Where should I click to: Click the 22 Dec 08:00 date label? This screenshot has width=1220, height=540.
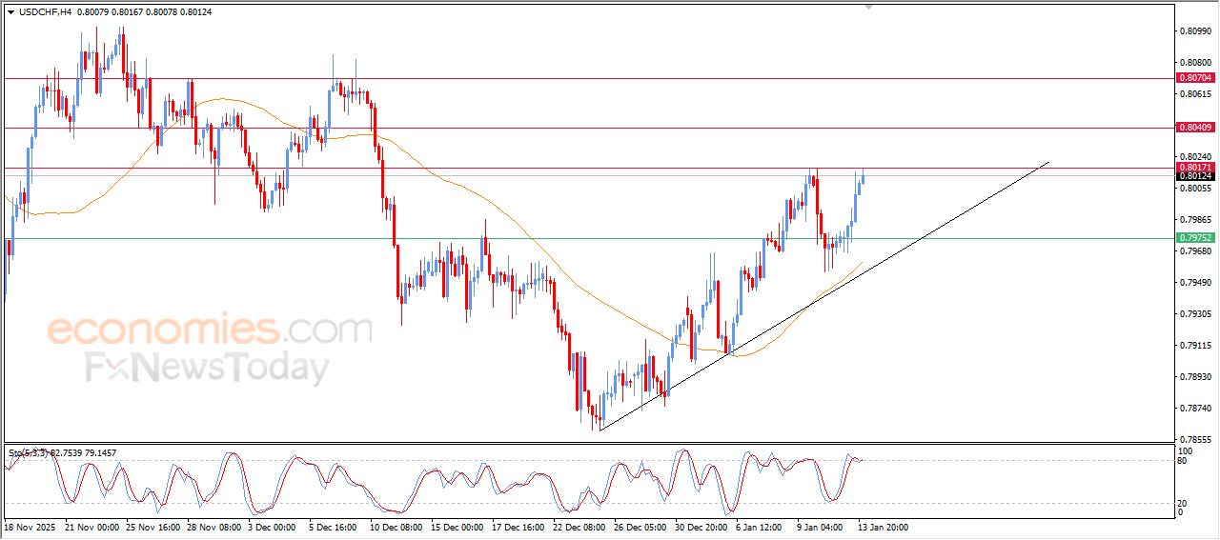point(580,526)
